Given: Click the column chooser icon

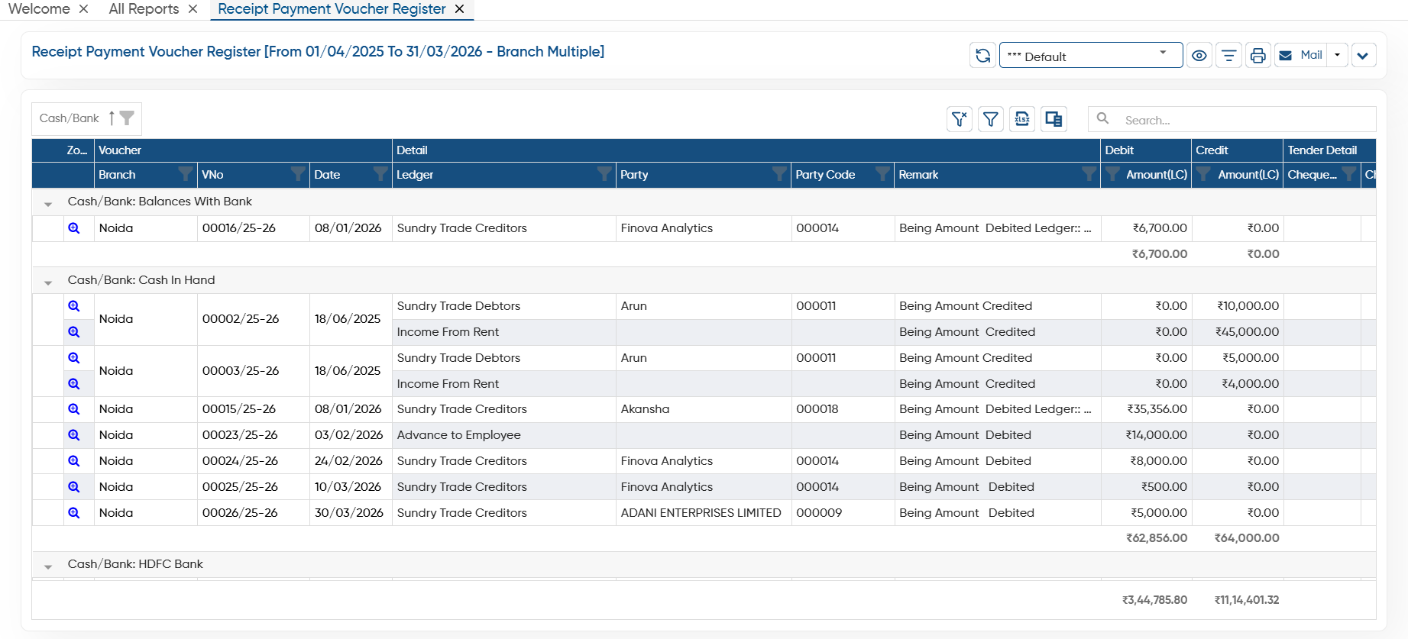Looking at the screenshot, I should pos(1054,119).
